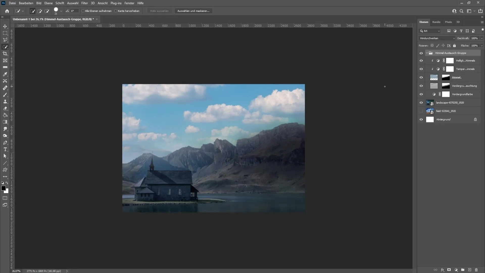The image size is (485, 273).
Task: Select the Eraser tool
Action: [5, 108]
